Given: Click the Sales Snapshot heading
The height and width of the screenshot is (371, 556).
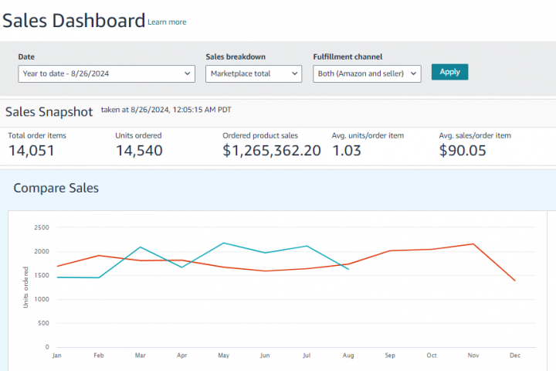Looking at the screenshot, I should pos(49,112).
